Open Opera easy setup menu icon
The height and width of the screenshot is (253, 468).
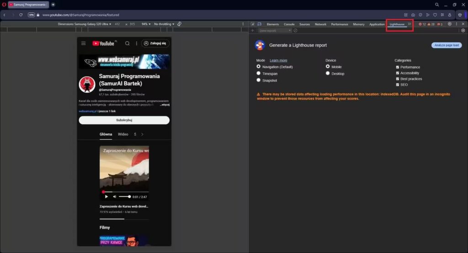(x=442, y=15)
